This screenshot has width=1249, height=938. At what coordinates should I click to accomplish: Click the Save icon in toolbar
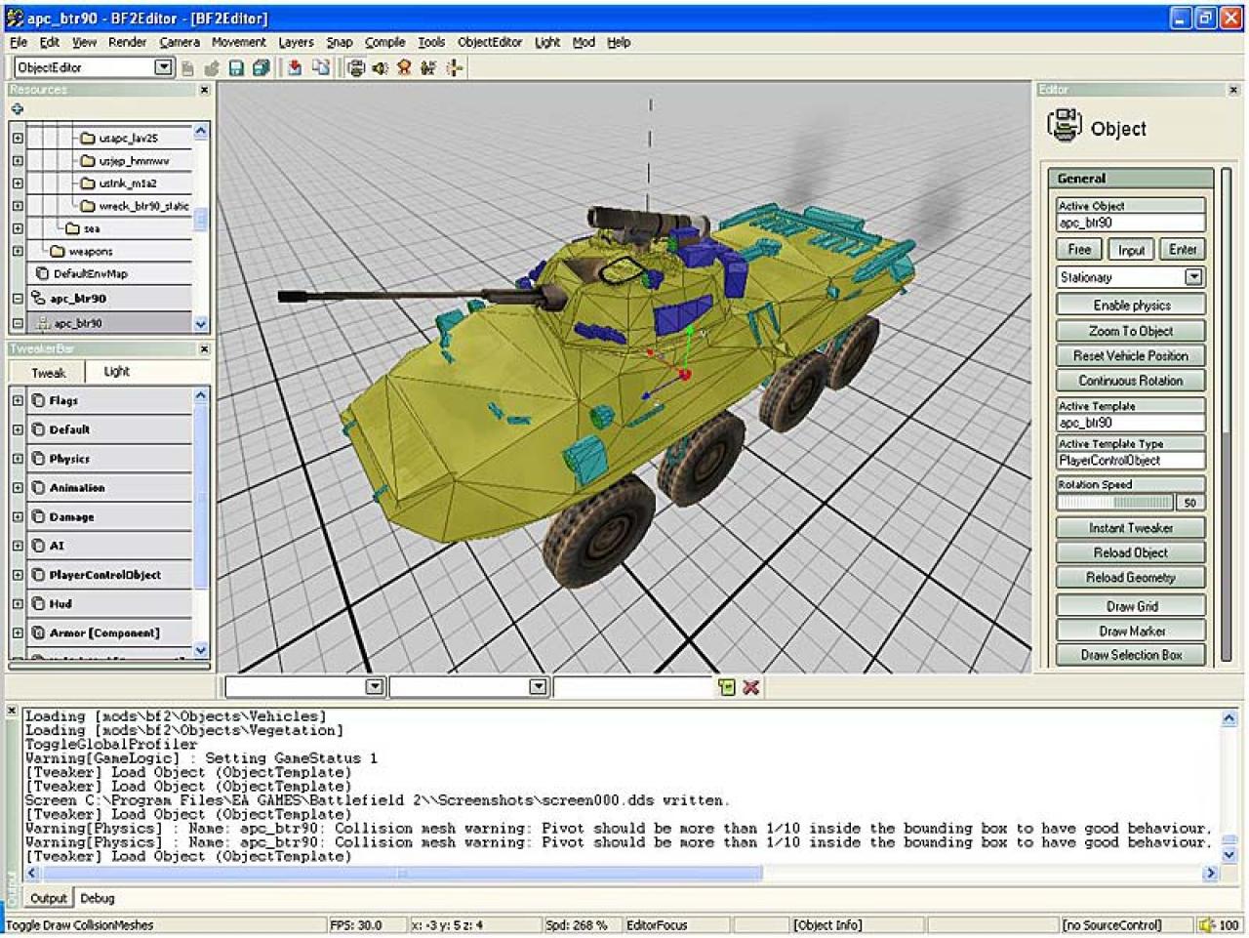[x=236, y=67]
